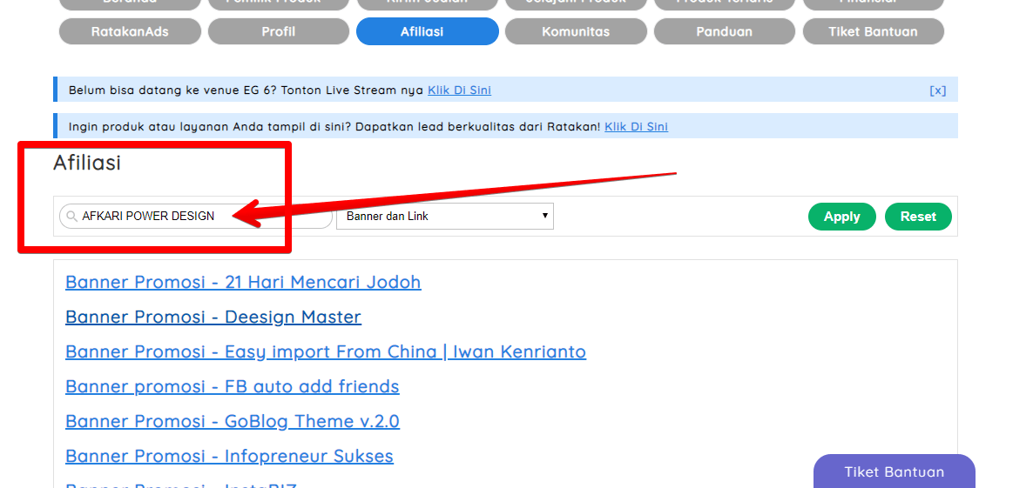
Task: Click the green Reset button
Action: pos(918,217)
